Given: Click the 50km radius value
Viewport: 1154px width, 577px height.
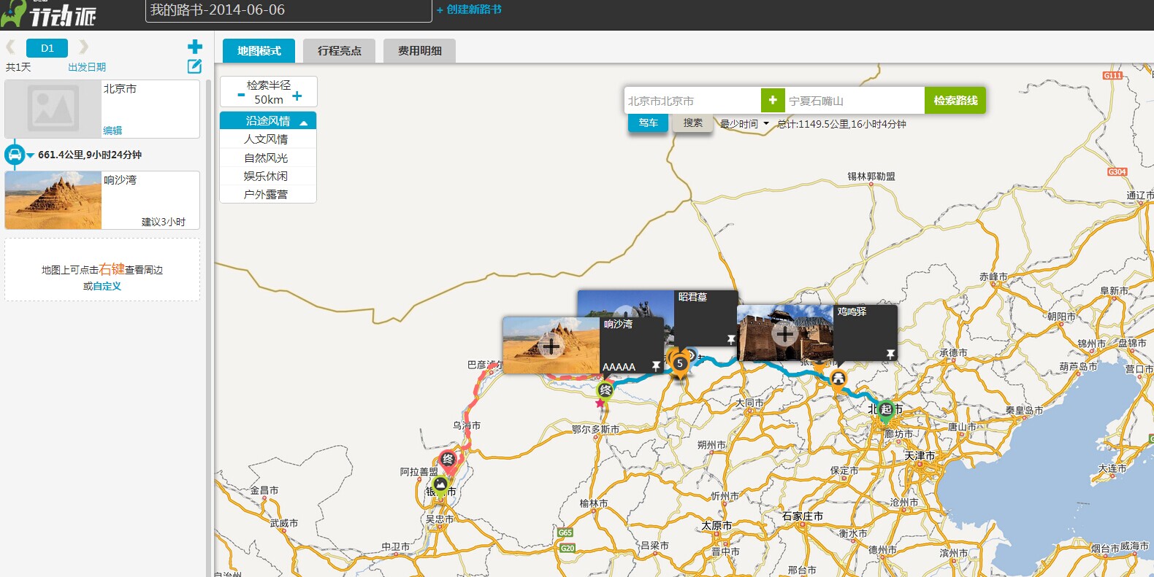Looking at the screenshot, I should [x=269, y=99].
